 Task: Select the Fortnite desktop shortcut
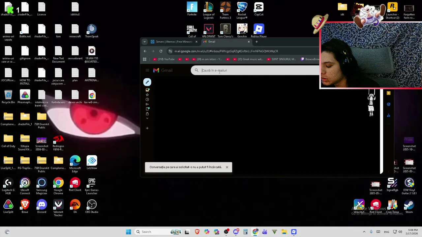[192, 9]
